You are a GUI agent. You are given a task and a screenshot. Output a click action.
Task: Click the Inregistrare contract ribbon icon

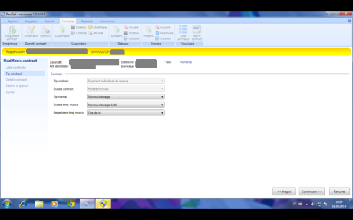click(x=12, y=33)
